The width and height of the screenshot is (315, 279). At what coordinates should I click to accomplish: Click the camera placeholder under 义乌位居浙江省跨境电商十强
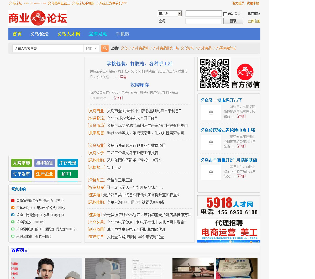pos(211,142)
